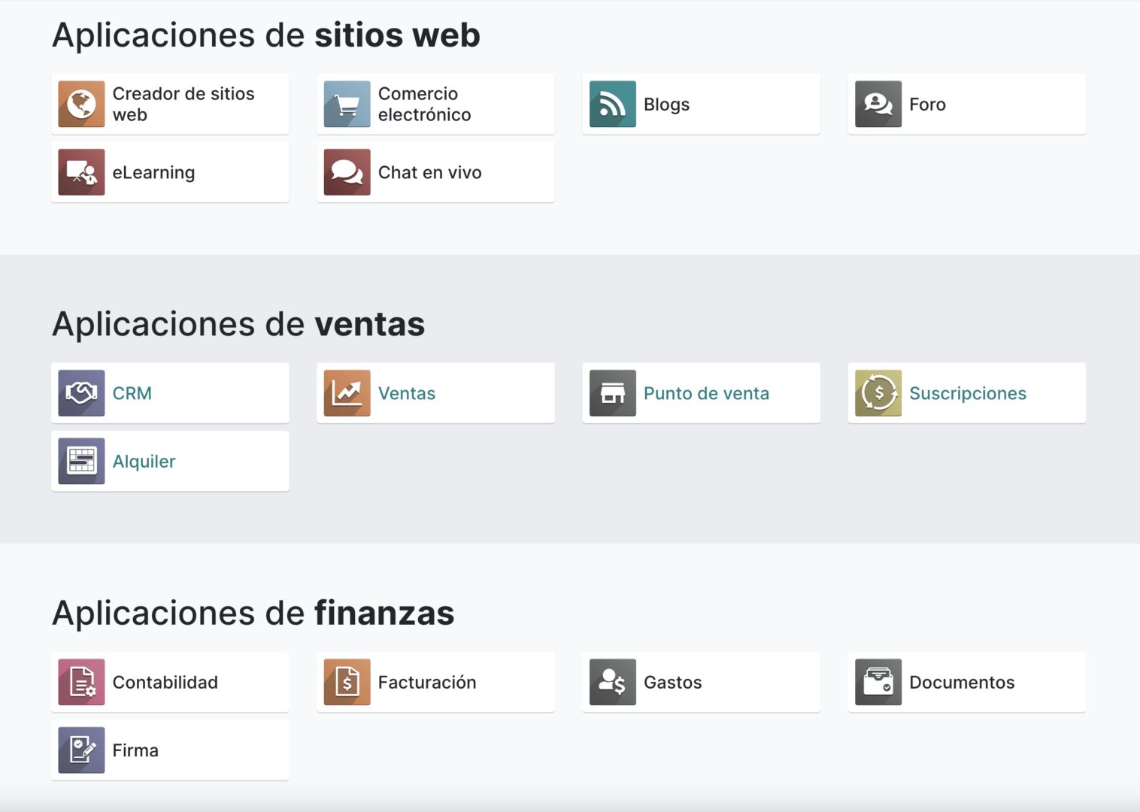
Task: Select the CRM handshake icon
Action: point(81,392)
